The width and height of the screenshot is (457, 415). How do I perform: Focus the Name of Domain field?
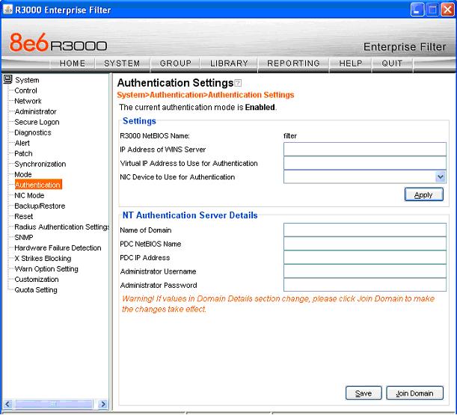click(364, 230)
